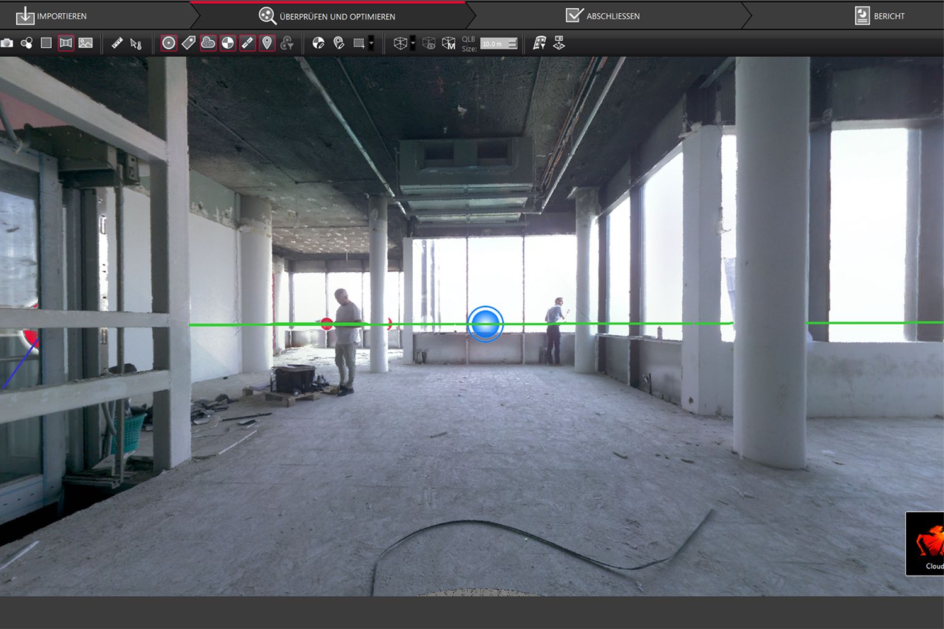Viewport: 944px width, 629px height.
Task: Toggle the sphere target tool
Action: [168, 43]
